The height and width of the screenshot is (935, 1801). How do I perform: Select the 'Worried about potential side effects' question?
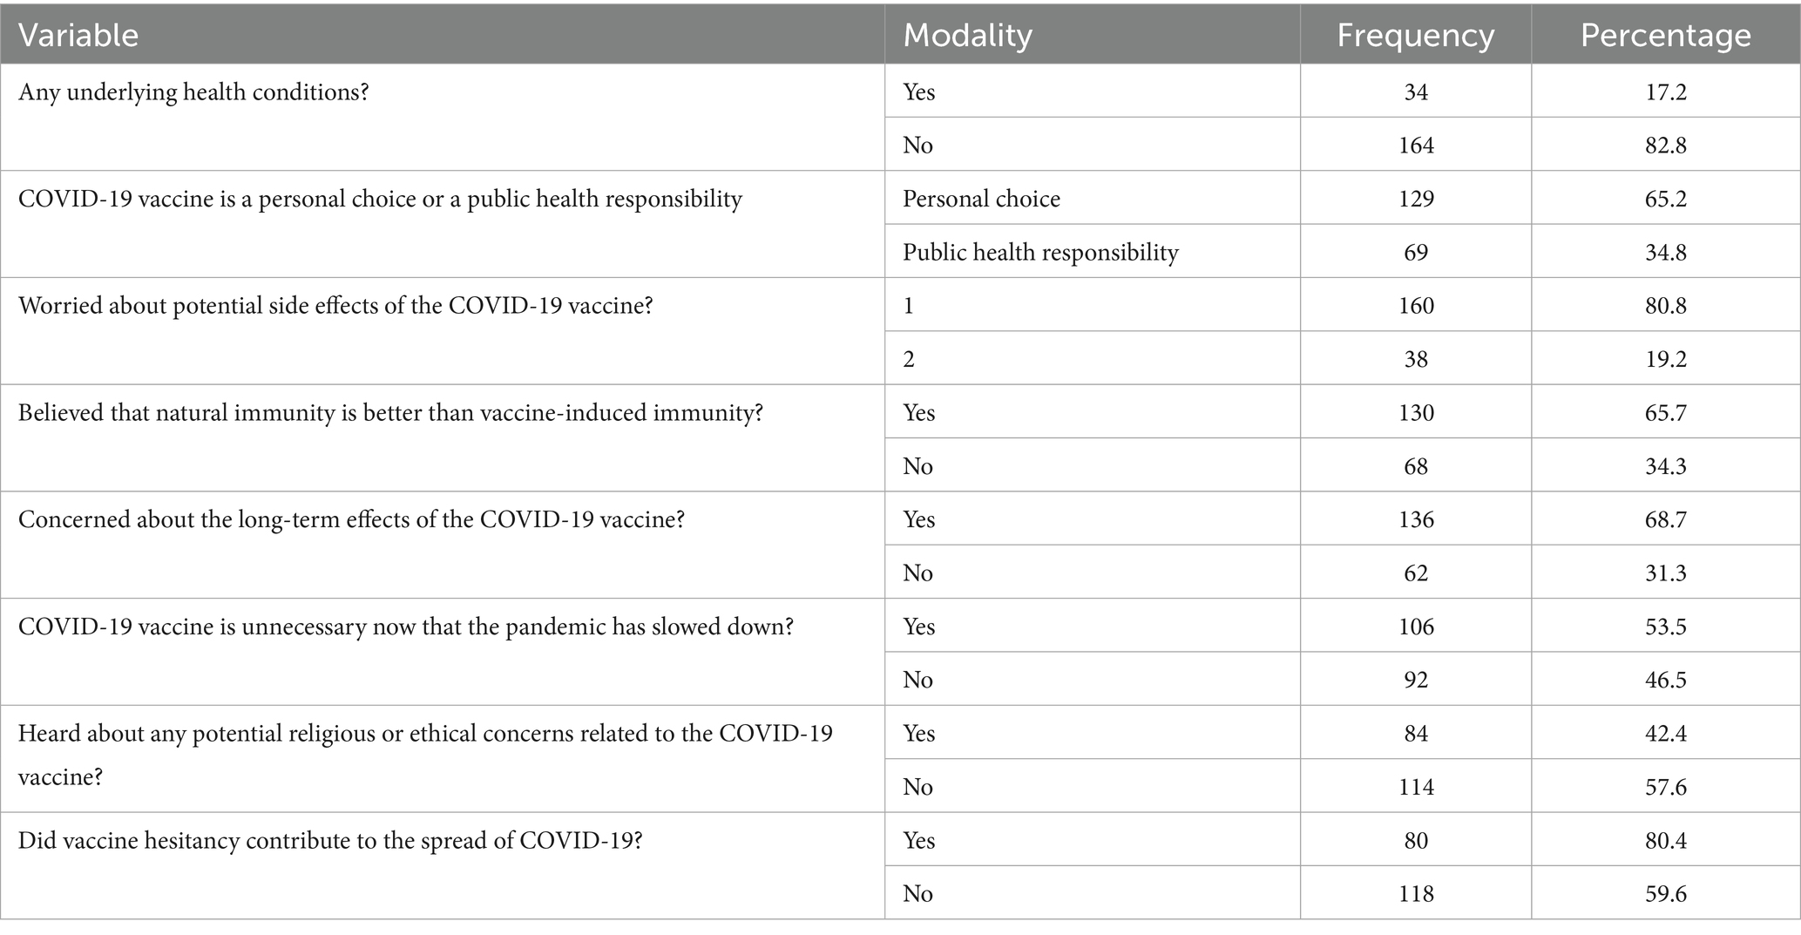point(335,306)
